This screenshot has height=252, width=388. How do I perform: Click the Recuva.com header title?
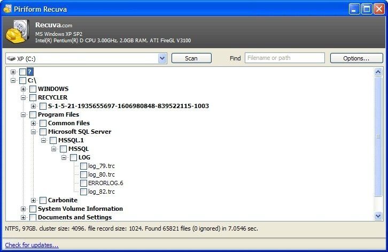click(53, 25)
